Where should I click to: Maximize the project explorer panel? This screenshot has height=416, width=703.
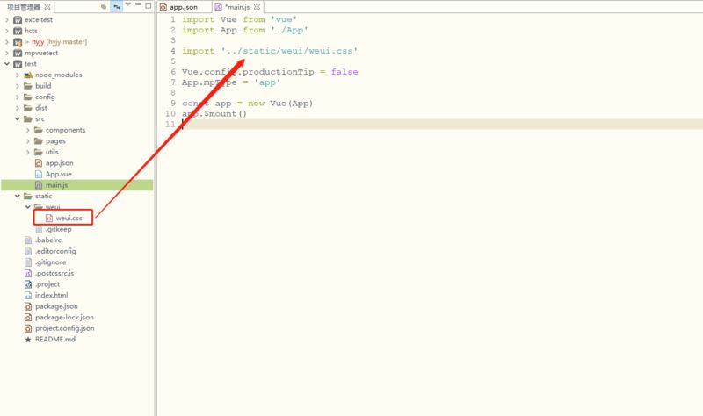[149, 5]
